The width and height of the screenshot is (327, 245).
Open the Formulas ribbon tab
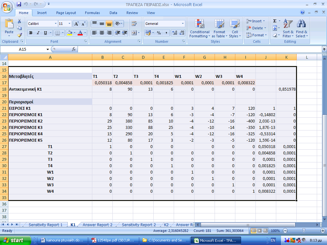coord(92,13)
